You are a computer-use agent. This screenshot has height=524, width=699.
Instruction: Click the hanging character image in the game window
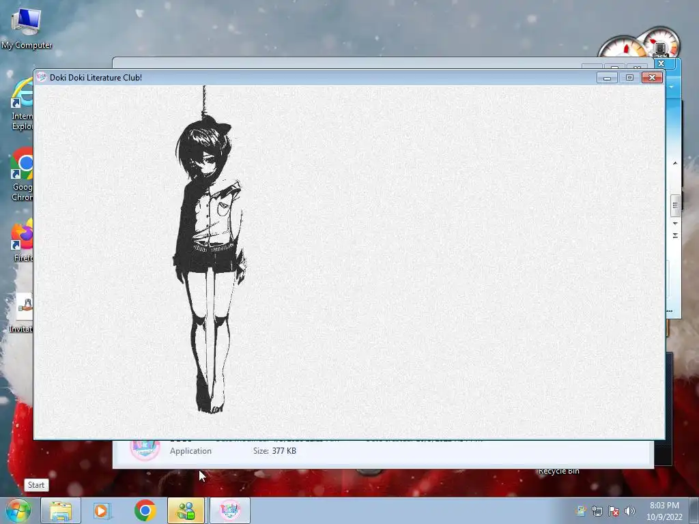[x=210, y=250]
